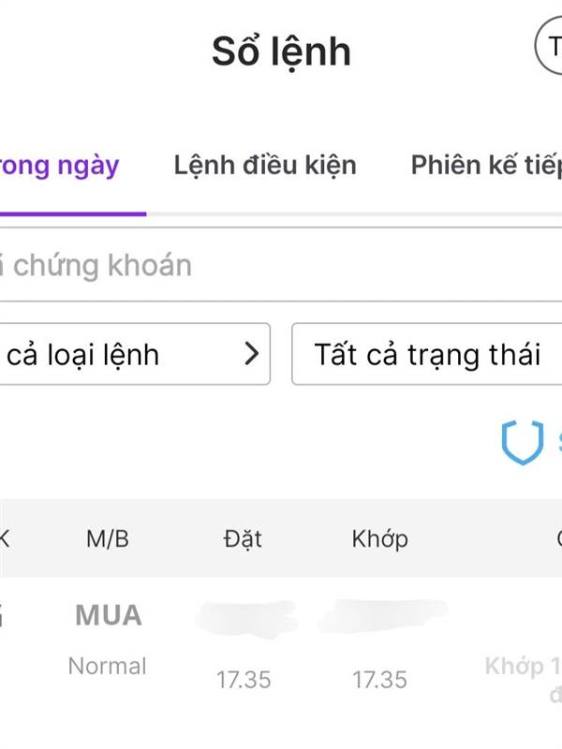Sort by the M/B column header
The height and width of the screenshot is (749, 562).
click(108, 538)
